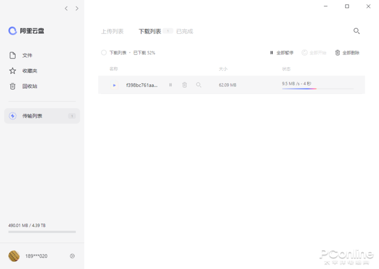
Task: Switch to 已完成 tab
Action: [x=185, y=31]
